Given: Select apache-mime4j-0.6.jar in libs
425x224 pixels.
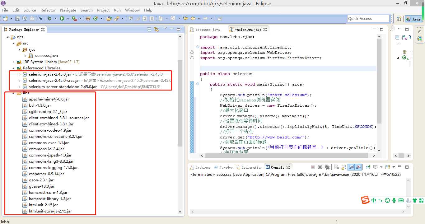Looking at the screenshot, I should (49, 99).
